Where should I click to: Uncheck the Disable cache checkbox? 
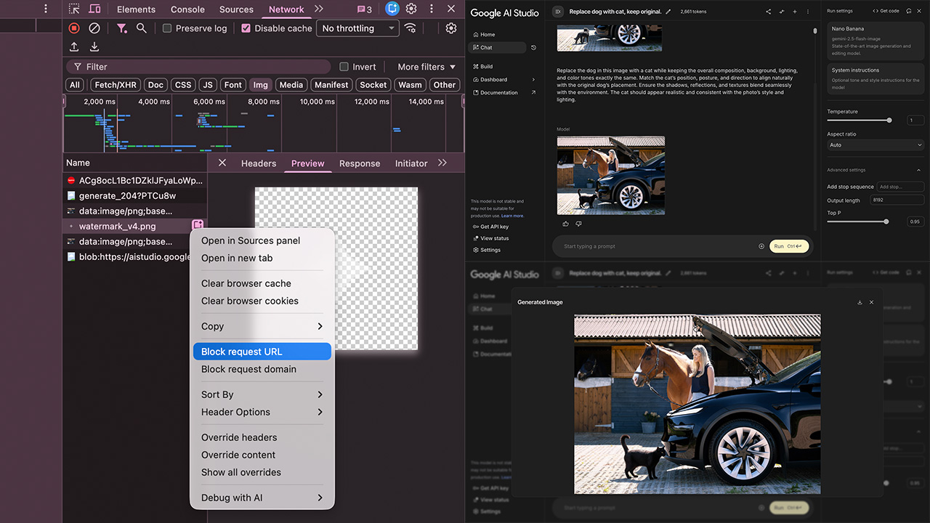(246, 28)
